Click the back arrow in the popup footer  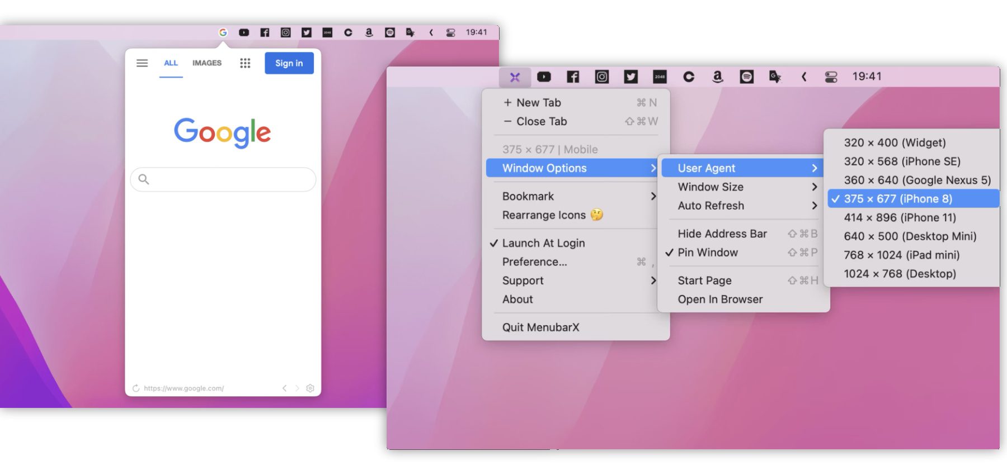click(284, 388)
